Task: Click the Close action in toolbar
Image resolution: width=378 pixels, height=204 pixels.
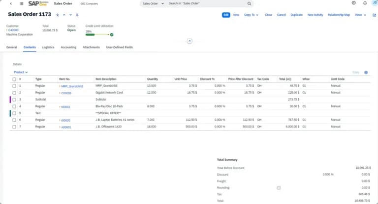Action: pyautogui.click(x=268, y=15)
